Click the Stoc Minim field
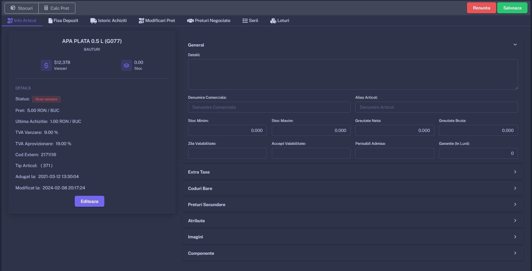Image resolution: width=532 pixels, height=271 pixels. point(227,130)
